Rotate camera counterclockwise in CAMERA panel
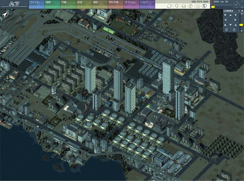Image resolution: width=244 pixels, height=181 pixels. point(234,30)
